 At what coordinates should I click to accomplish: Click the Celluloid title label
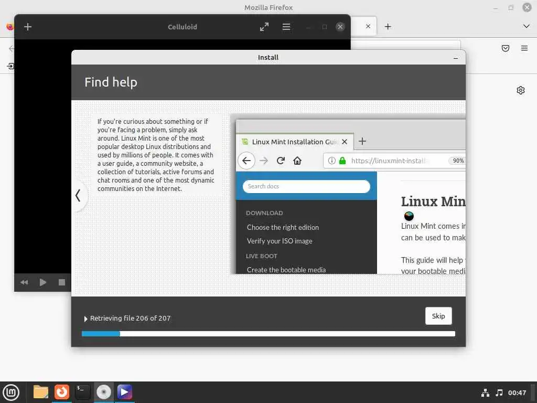coord(182,27)
